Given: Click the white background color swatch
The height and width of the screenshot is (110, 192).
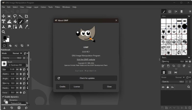Looking at the screenshot, I should click(8, 40).
